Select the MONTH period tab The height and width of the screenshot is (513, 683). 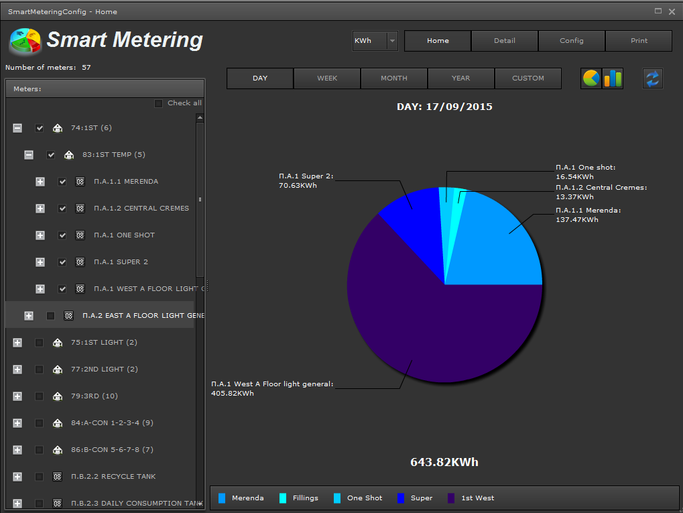[394, 78]
